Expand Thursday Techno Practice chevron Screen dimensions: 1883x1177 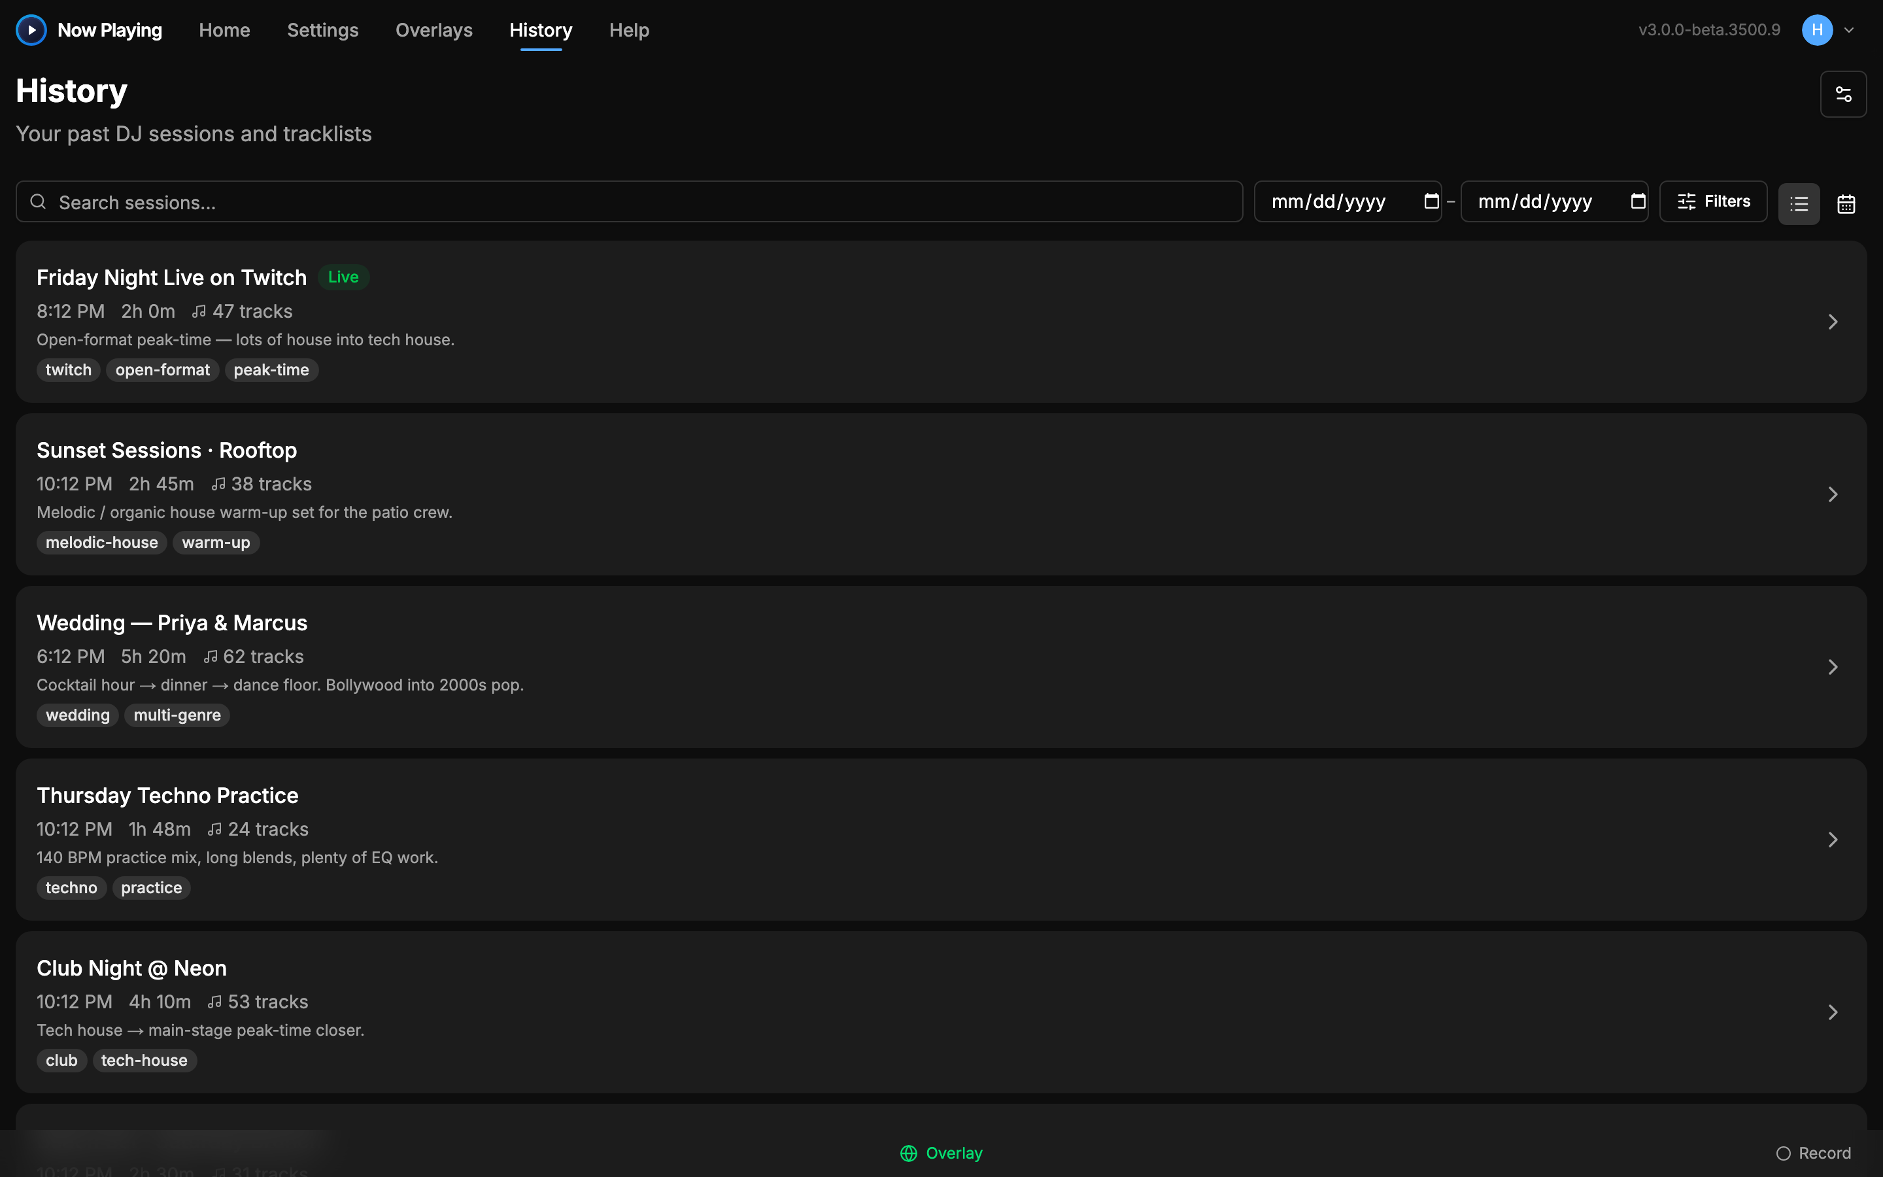[x=1833, y=840]
